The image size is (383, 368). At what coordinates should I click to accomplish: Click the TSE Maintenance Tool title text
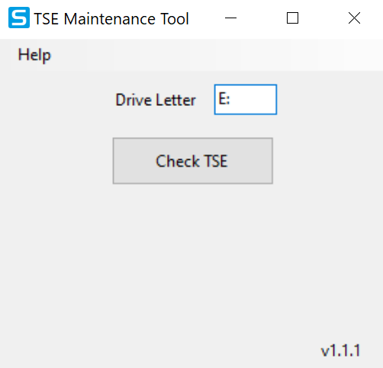tap(111, 19)
